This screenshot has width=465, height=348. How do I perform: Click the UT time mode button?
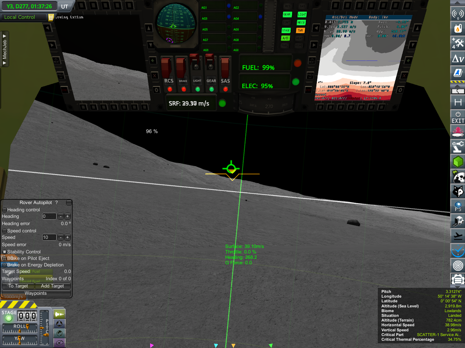[x=65, y=7]
